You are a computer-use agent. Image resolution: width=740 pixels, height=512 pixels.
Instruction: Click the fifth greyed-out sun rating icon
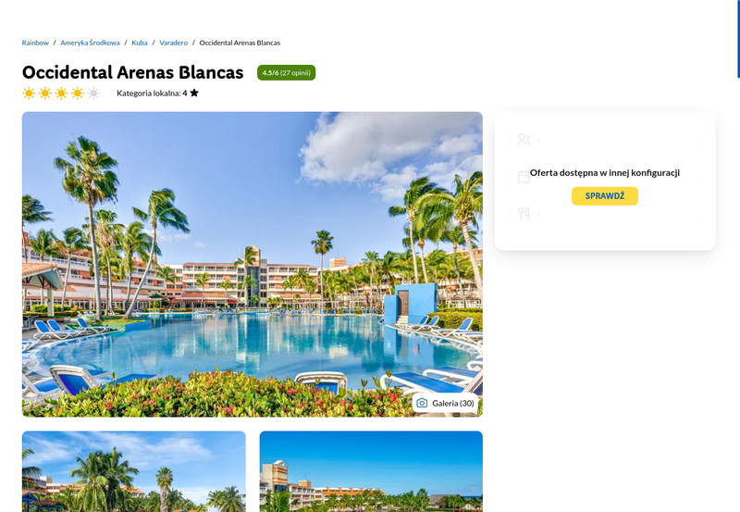(x=94, y=93)
